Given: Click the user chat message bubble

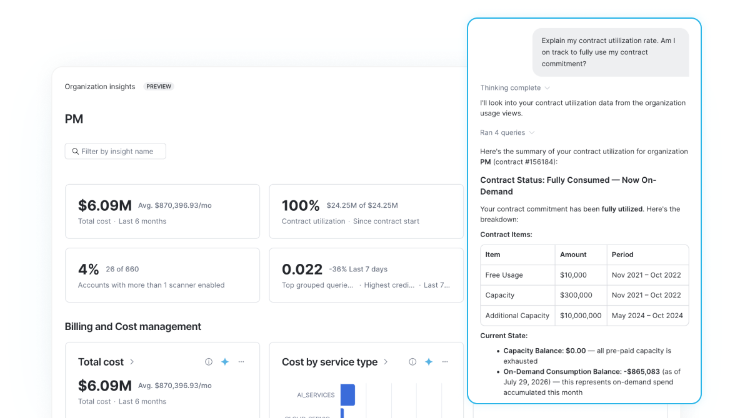Looking at the screenshot, I should 611,52.
